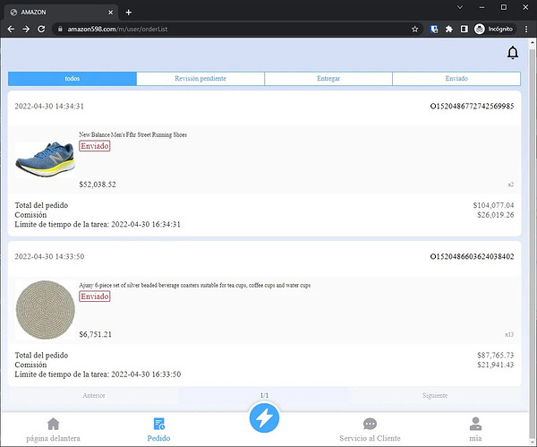The width and height of the screenshot is (537, 447).
Task: Open the Pedido orders icon
Action: (x=159, y=424)
